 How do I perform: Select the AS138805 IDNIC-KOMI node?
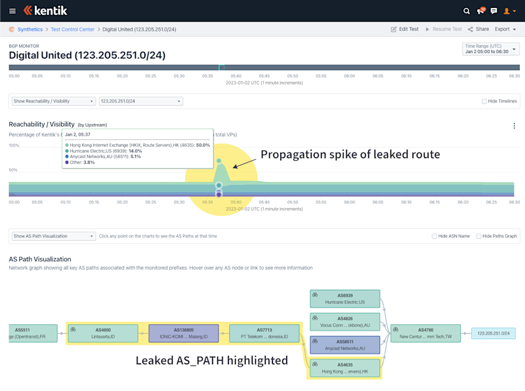pyautogui.click(x=184, y=333)
